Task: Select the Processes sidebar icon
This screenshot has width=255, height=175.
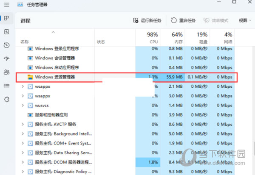Action: (6, 18)
